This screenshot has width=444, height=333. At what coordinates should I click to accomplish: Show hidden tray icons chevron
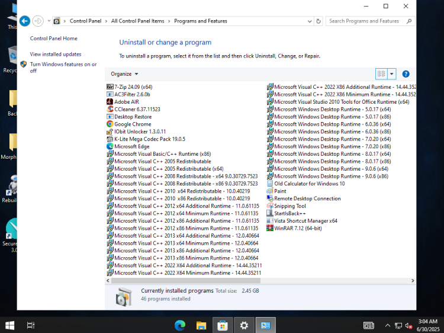pyautogui.click(x=388, y=325)
